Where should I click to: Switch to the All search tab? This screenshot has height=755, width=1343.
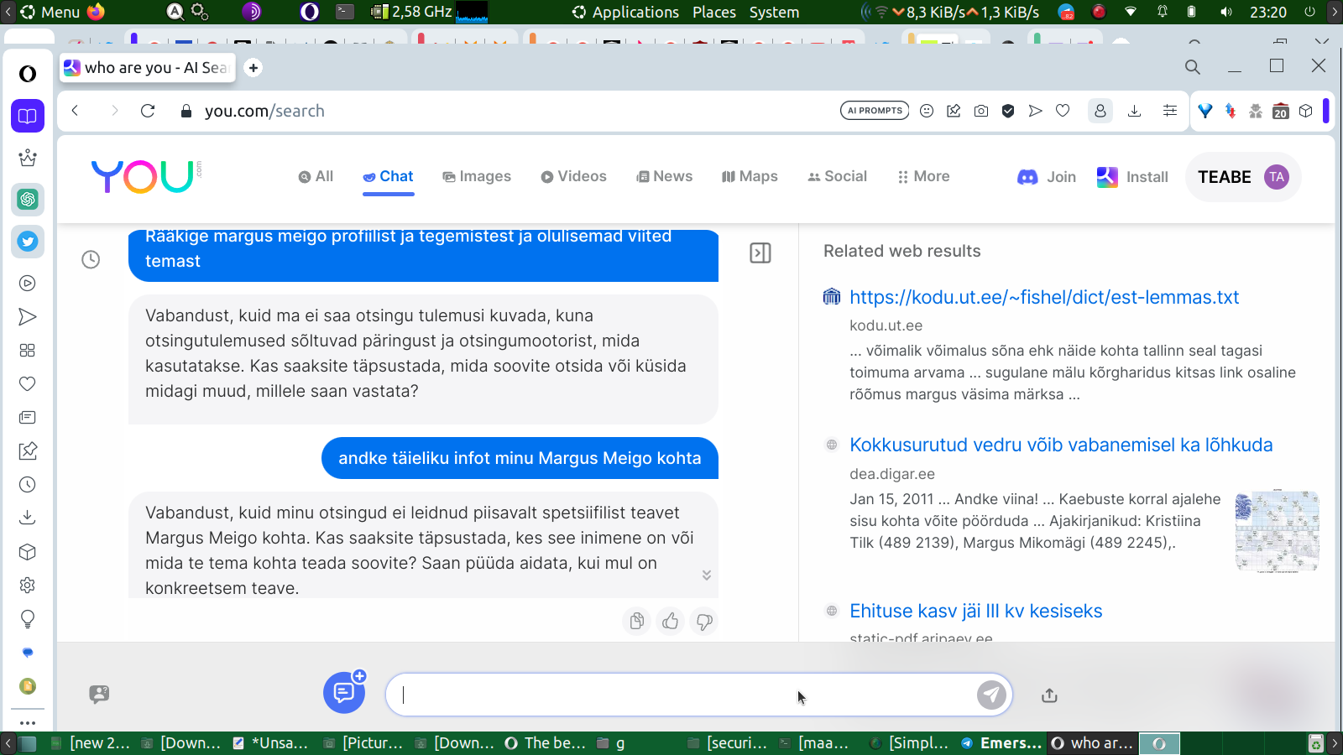316,176
